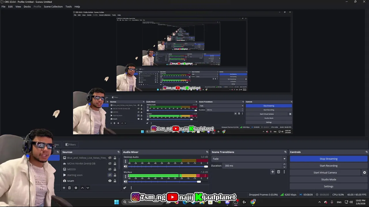Open Windows Start menu
The width and height of the screenshot is (369, 207).
click(116, 202)
